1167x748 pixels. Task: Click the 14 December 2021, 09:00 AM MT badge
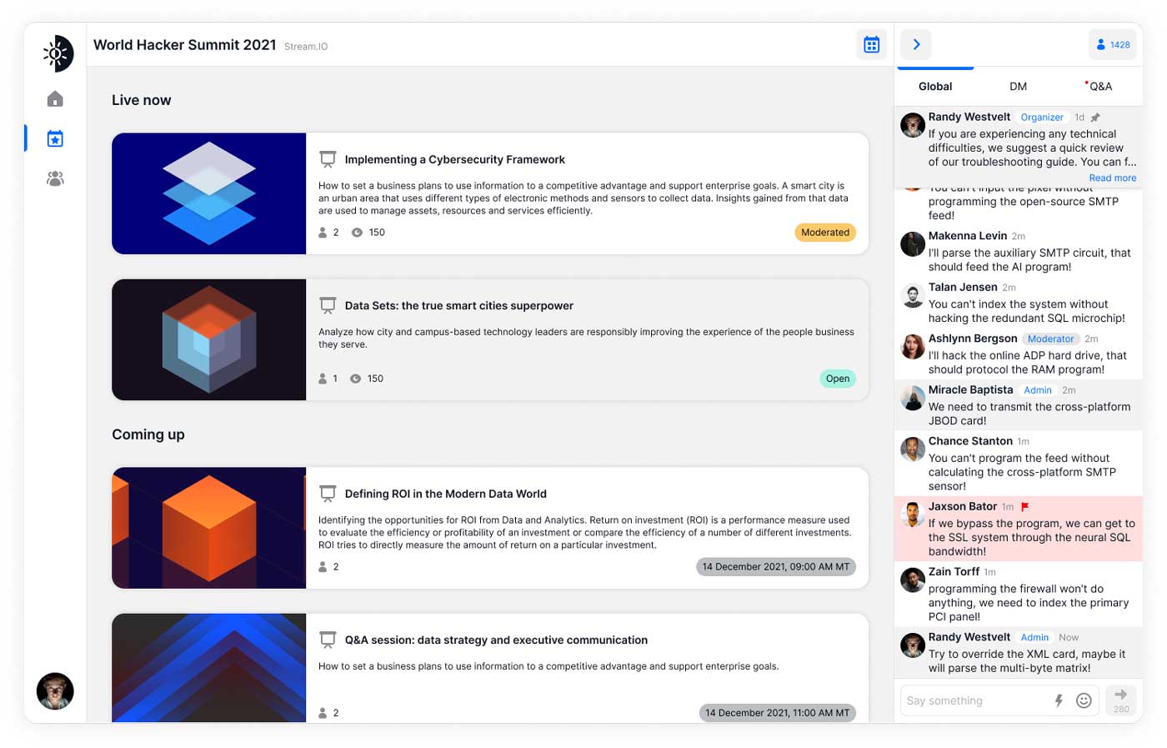click(776, 567)
